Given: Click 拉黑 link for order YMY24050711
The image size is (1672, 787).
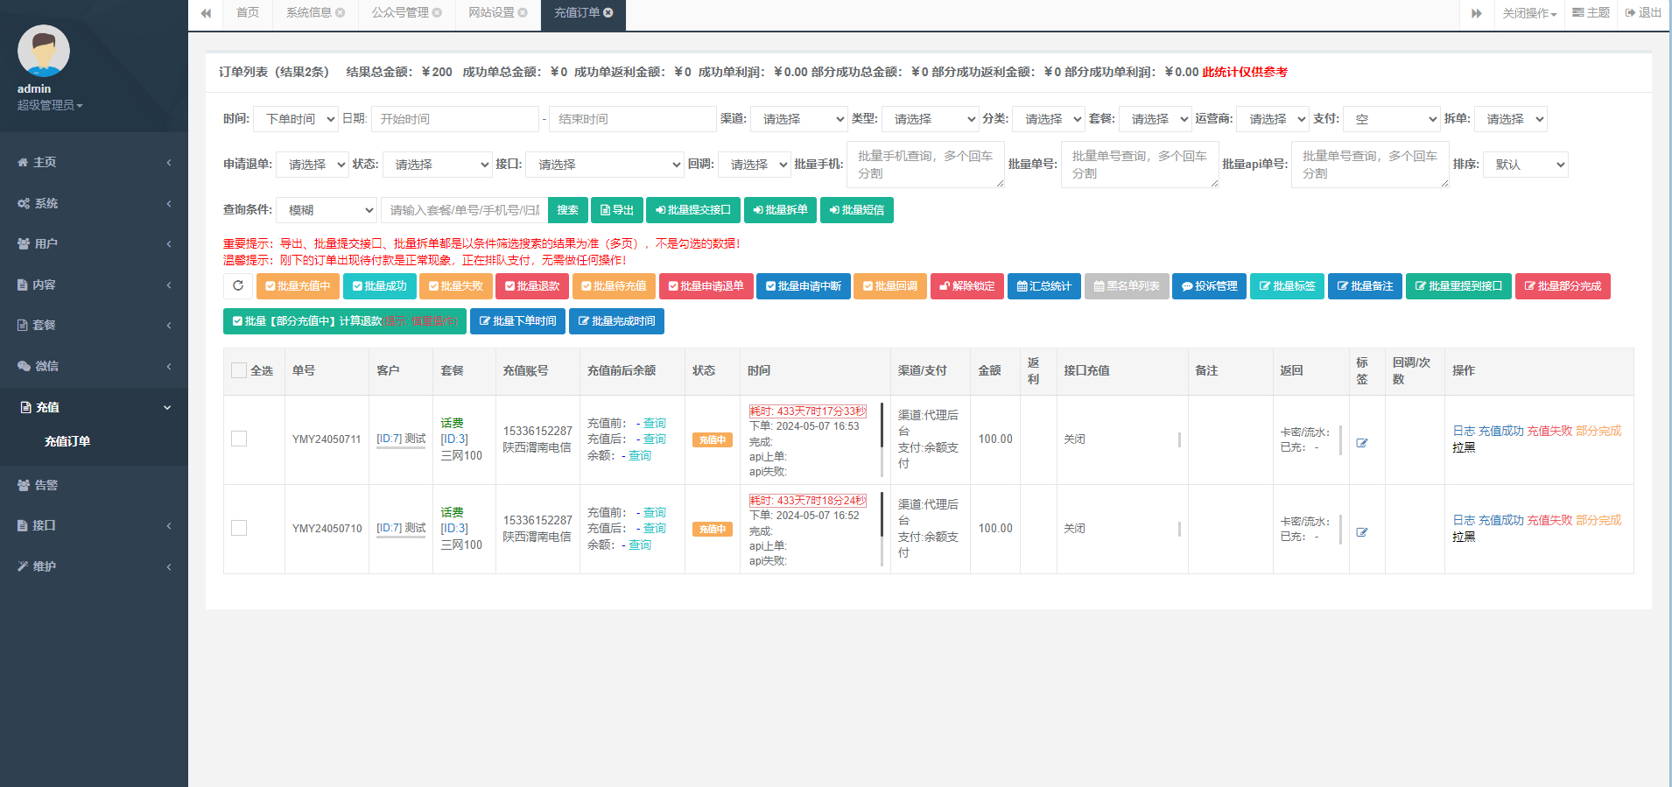Looking at the screenshot, I should pos(1464,447).
